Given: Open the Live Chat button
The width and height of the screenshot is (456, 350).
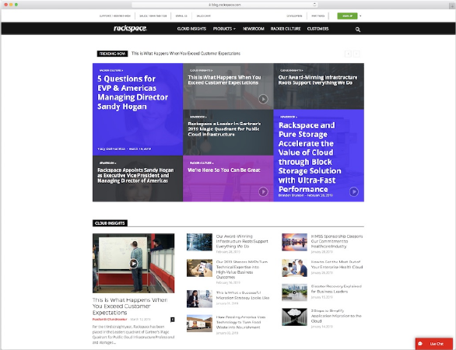Looking at the screenshot, I should coord(434,344).
